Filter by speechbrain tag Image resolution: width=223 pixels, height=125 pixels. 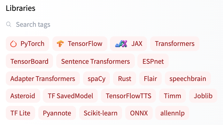pyautogui.click(x=188, y=78)
